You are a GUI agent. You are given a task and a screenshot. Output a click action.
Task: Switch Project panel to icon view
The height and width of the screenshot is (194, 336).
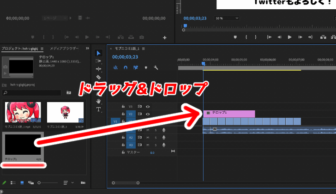(22, 182)
